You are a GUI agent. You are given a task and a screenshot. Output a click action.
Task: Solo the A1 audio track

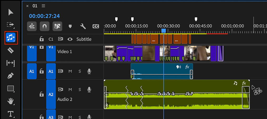(x=80, y=71)
